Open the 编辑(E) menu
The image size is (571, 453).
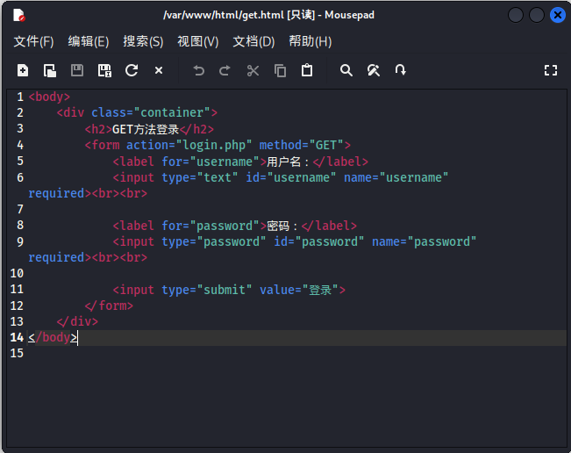[89, 41]
